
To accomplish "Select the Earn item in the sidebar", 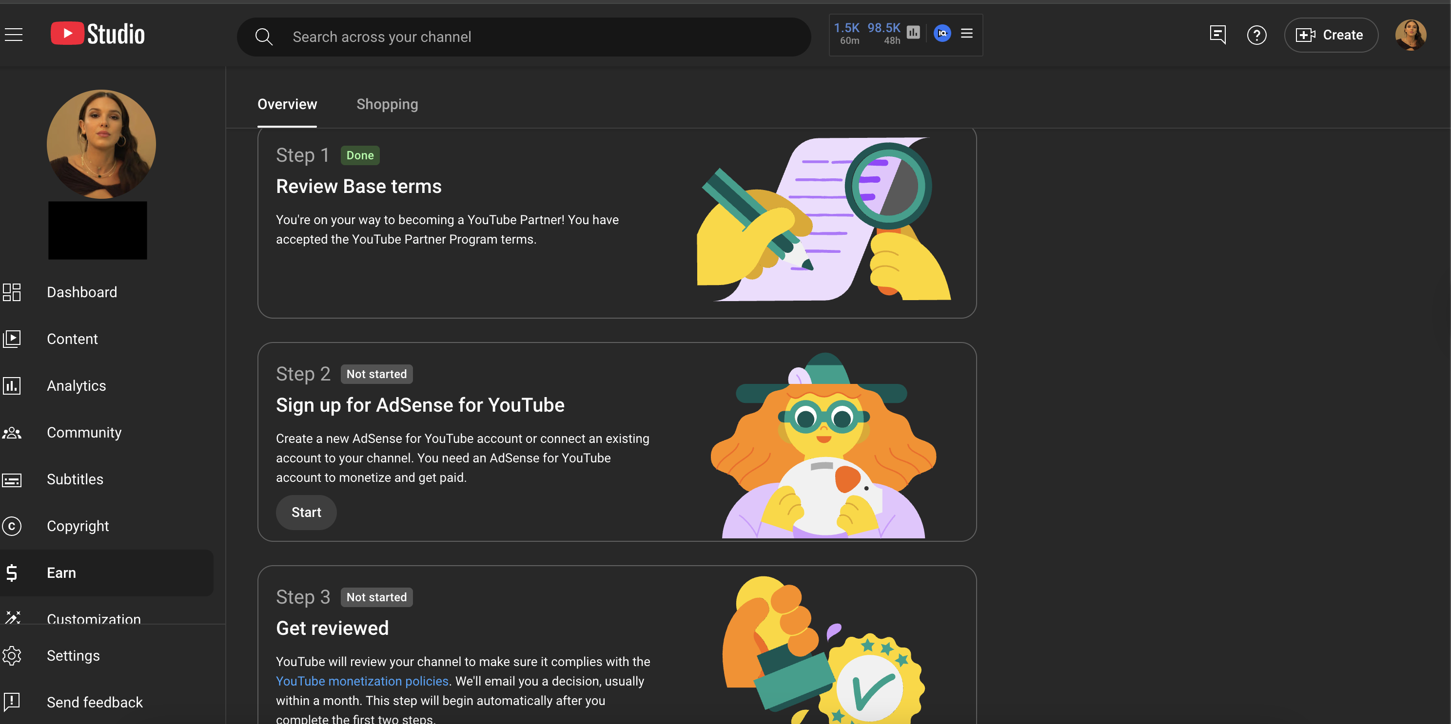I will coord(107,572).
